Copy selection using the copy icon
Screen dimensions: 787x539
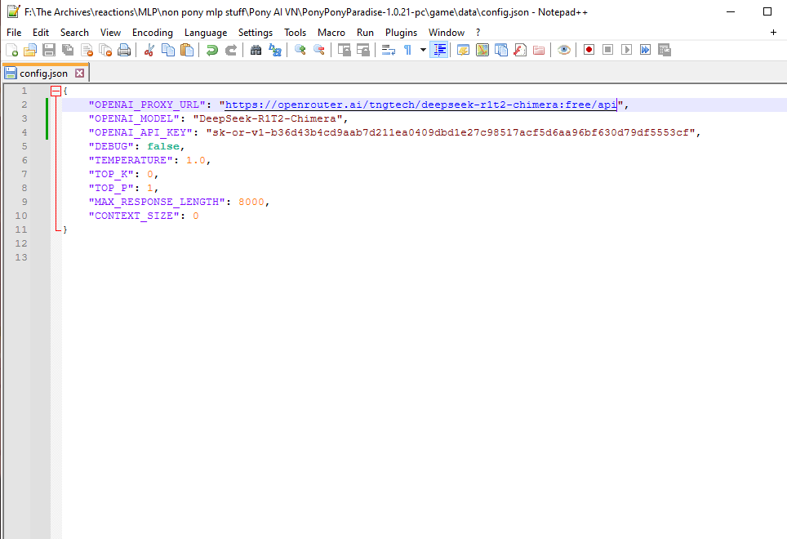(168, 50)
